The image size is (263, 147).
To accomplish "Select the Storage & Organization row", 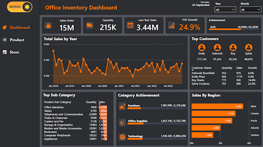I will pyautogui.click(x=75, y=125).
